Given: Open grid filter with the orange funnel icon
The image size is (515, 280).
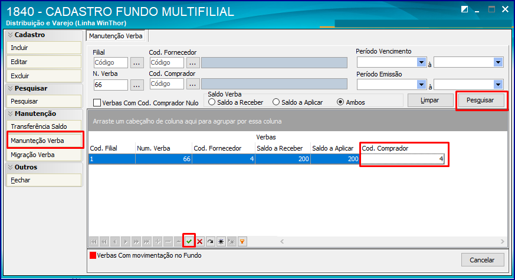Looking at the screenshot, I should coord(242,242).
